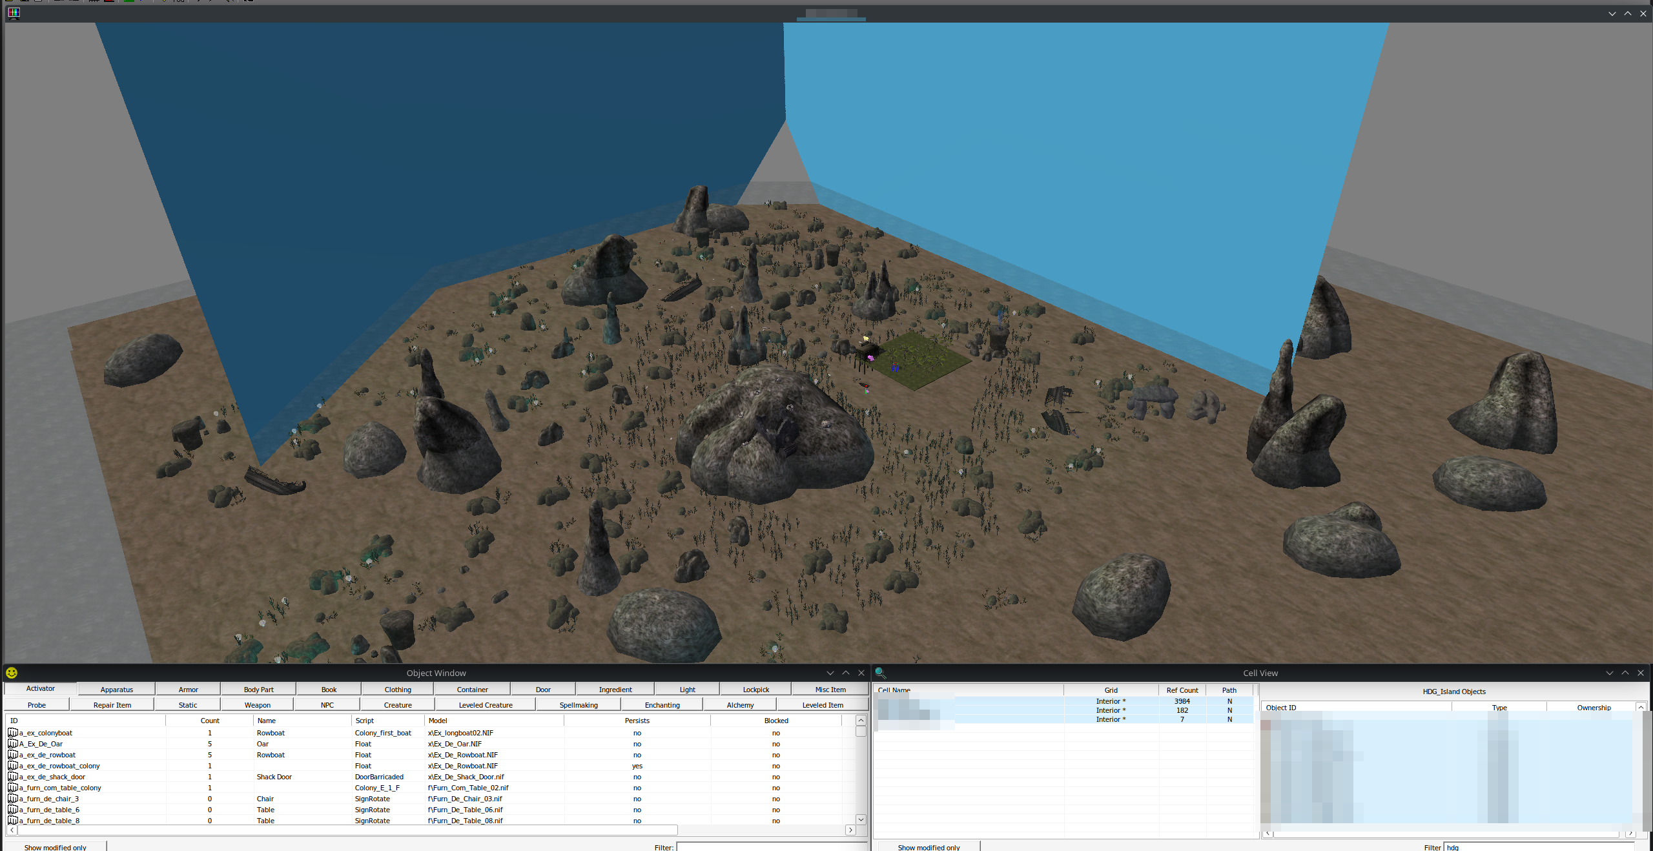The width and height of the screenshot is (1653, 851).
Task: Click the Cell View magnifier icon
Action: tap(880, 673)
